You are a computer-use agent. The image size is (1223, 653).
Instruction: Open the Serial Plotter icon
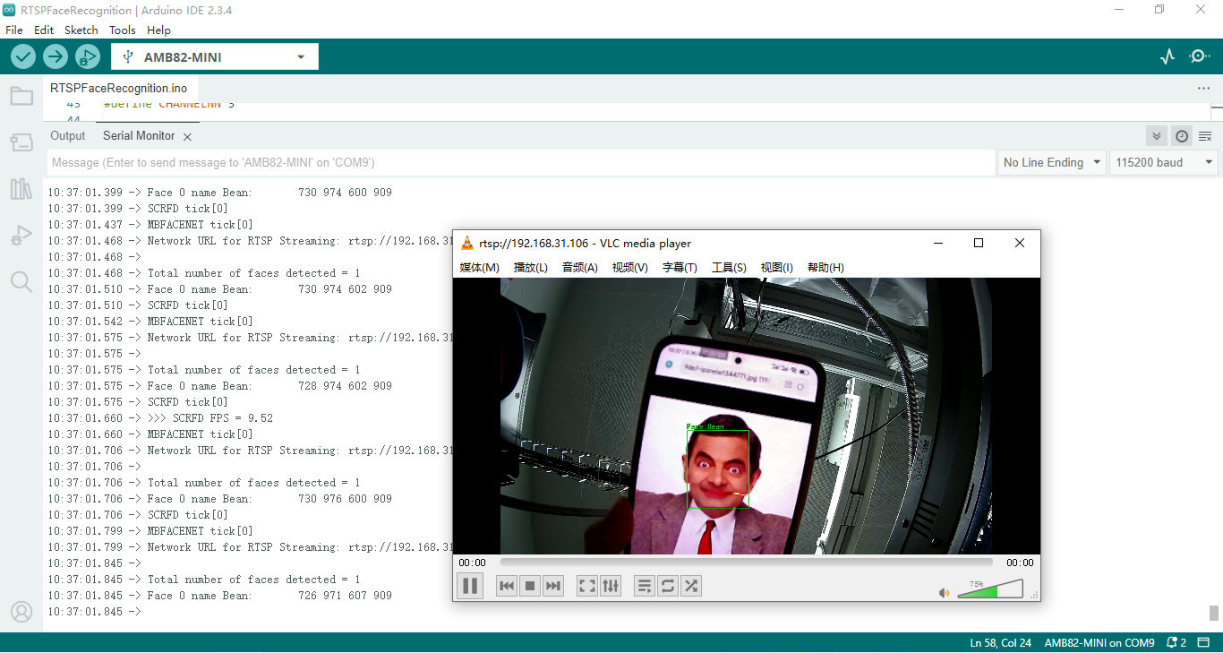[x=1167, y=56]
